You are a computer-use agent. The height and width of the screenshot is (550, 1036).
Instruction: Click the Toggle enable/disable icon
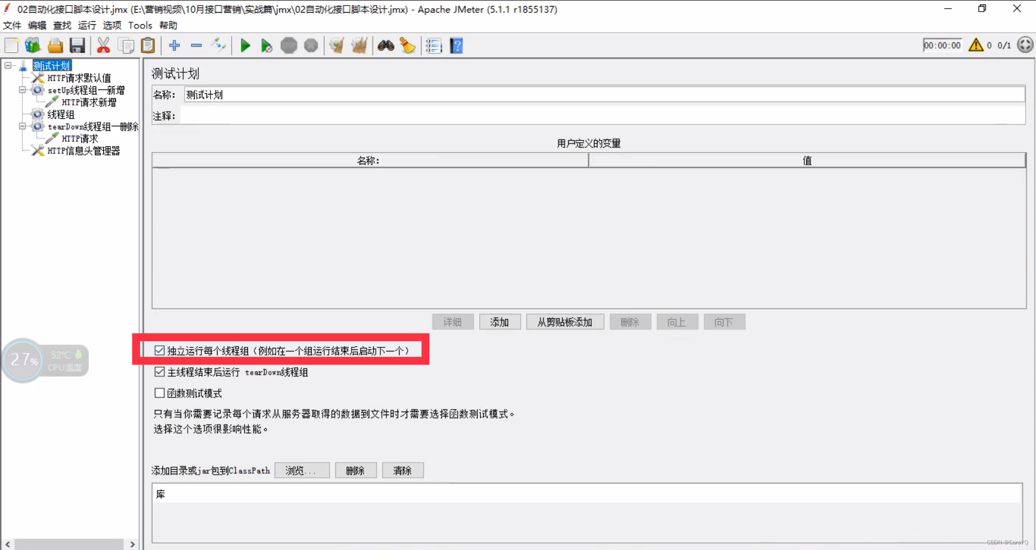pyautogui.click(x=219, y=45)
